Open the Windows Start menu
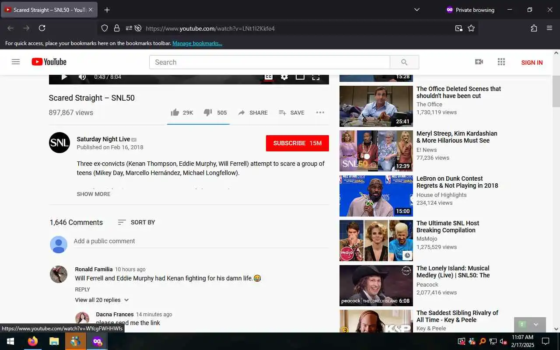The width and height of the screenshot is (560, 350). click(10, 341)
